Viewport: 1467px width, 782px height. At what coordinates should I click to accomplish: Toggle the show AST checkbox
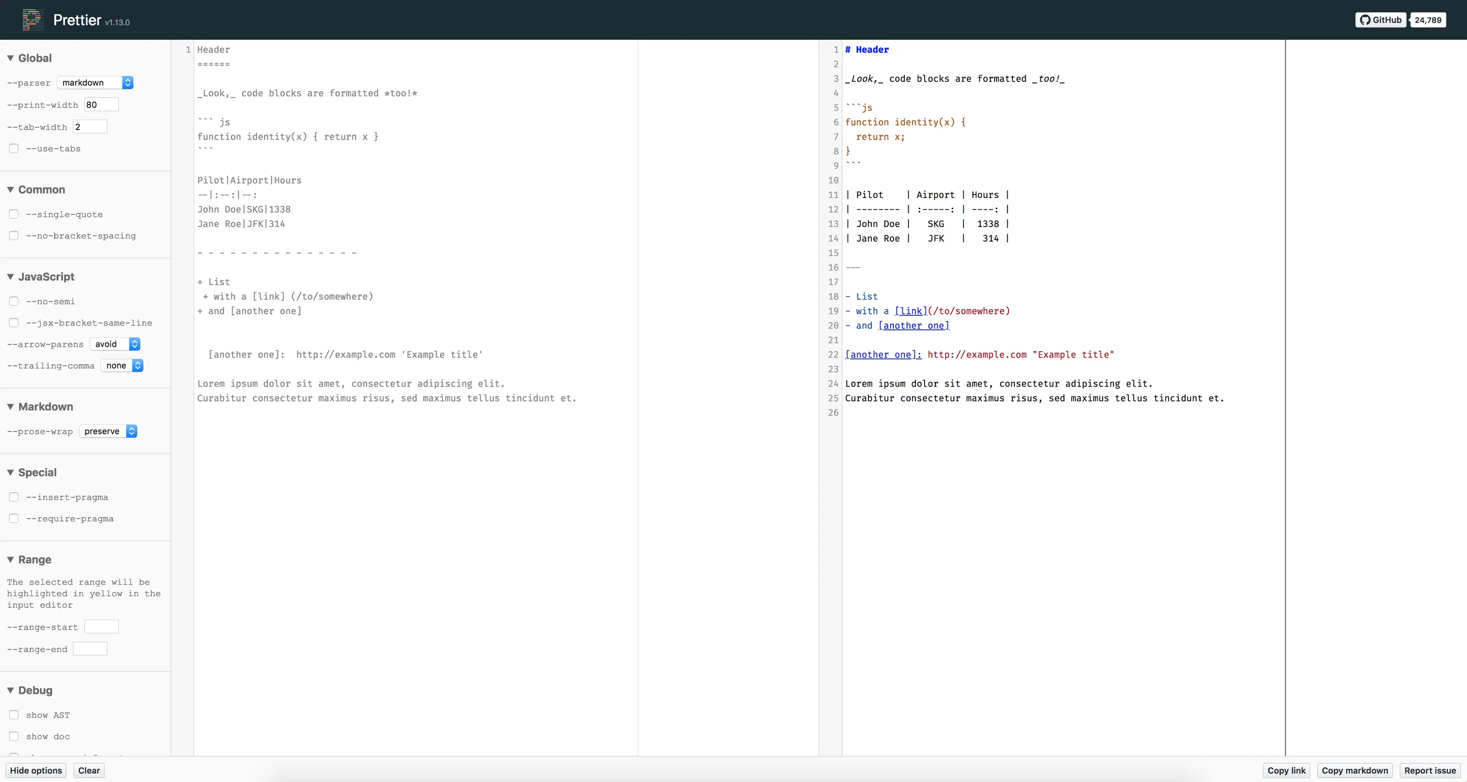14,715
